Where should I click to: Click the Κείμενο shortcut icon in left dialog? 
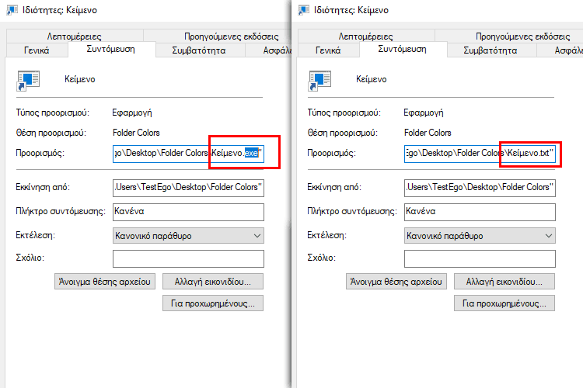[x=28, y=80]
